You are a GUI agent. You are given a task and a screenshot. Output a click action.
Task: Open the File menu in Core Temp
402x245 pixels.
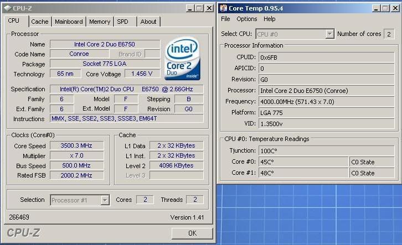[x=225, y=19]
